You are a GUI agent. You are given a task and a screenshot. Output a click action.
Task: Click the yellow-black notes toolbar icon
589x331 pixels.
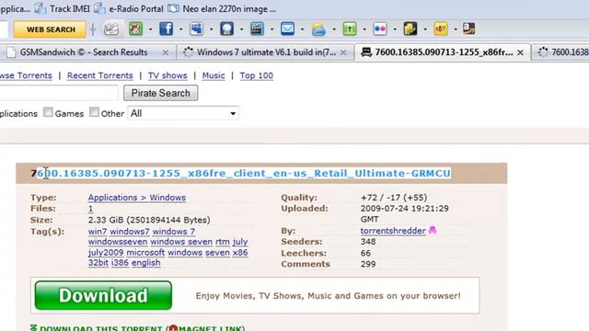coord(410,29)
